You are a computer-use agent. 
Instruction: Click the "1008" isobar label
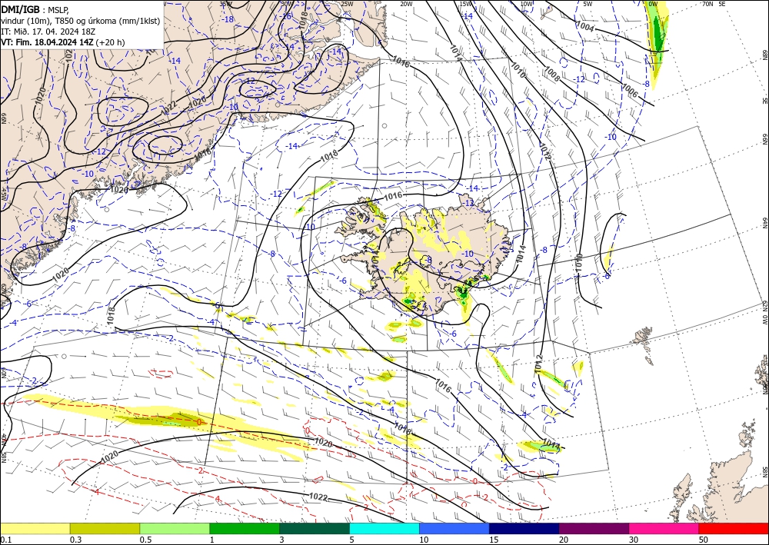551,74
